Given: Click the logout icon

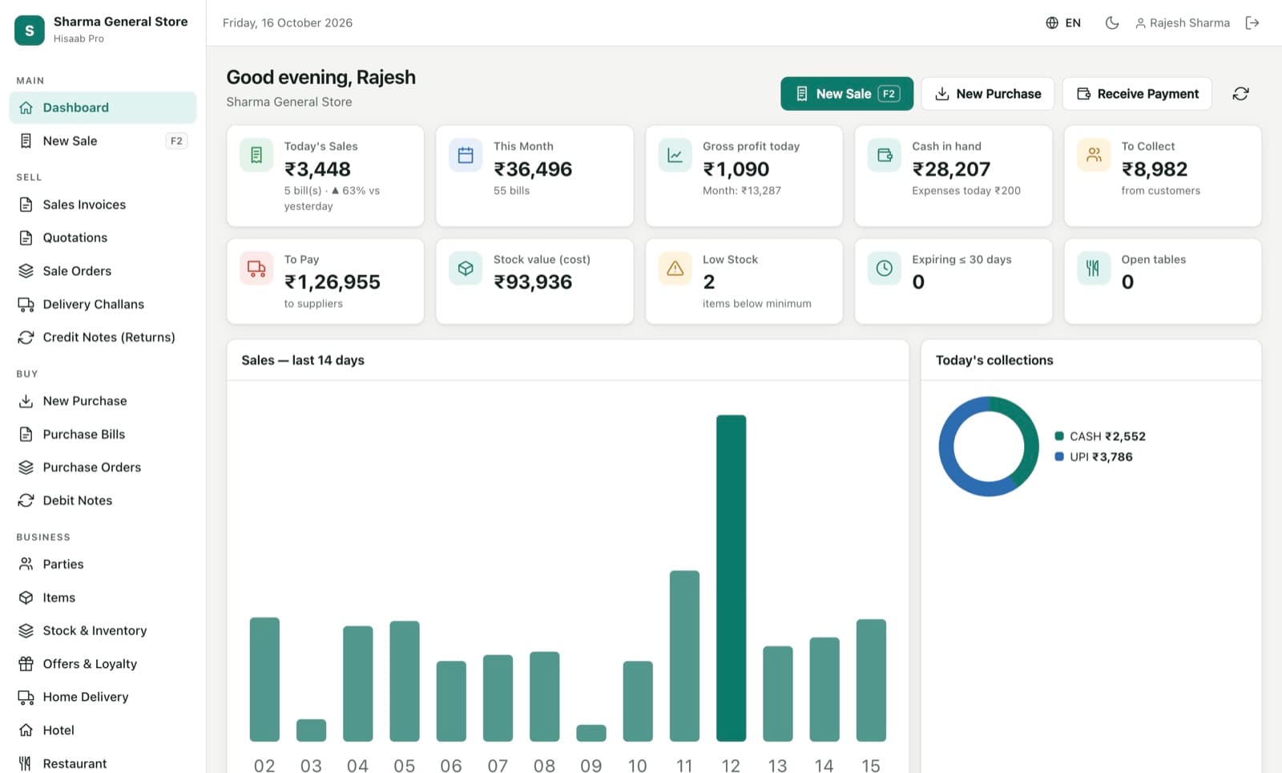Looking at the screenshot, I should [1252, 23].
